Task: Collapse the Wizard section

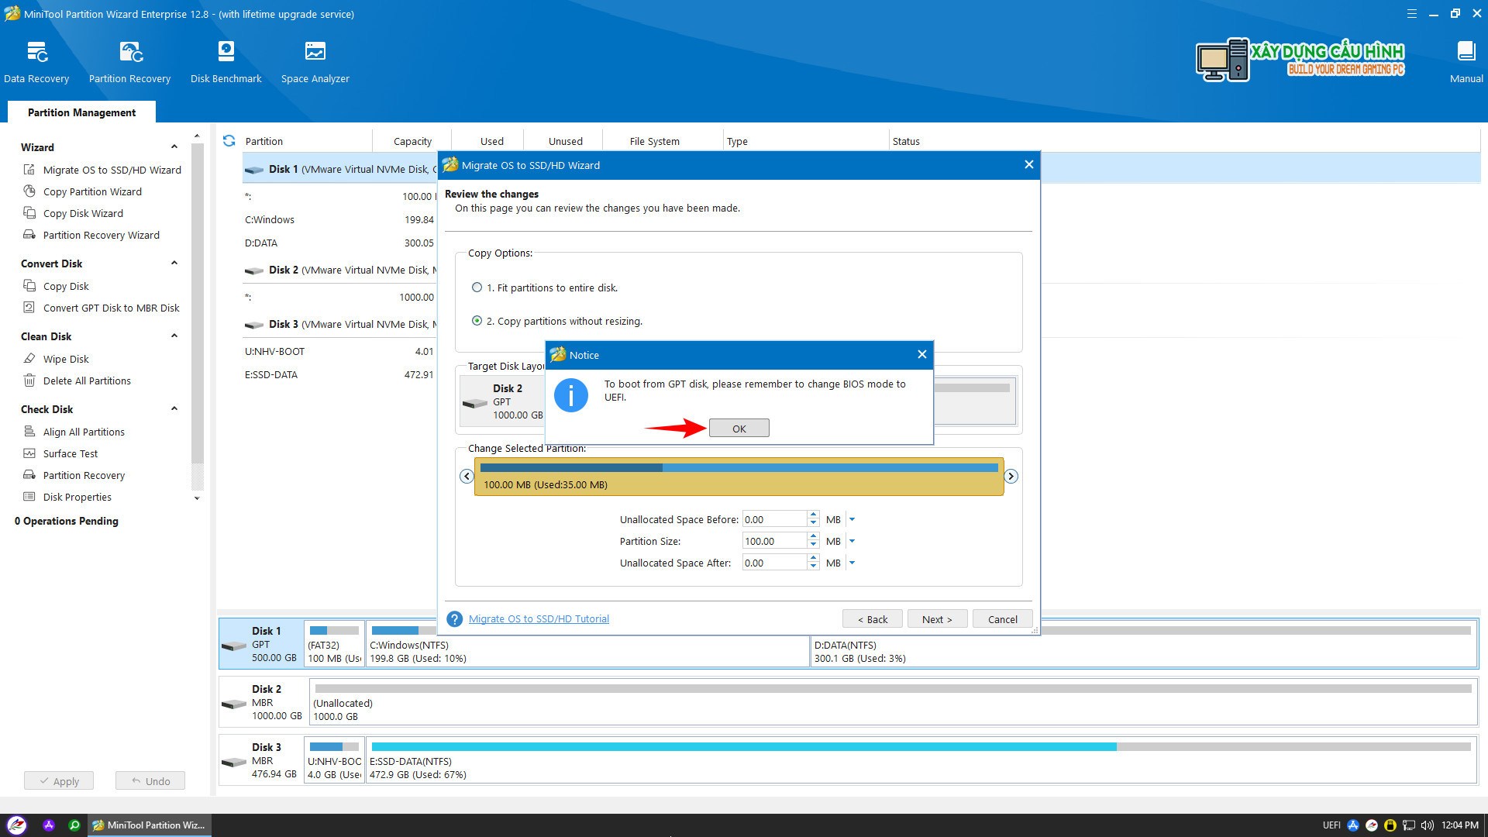Action: click(x=174, y=147)
